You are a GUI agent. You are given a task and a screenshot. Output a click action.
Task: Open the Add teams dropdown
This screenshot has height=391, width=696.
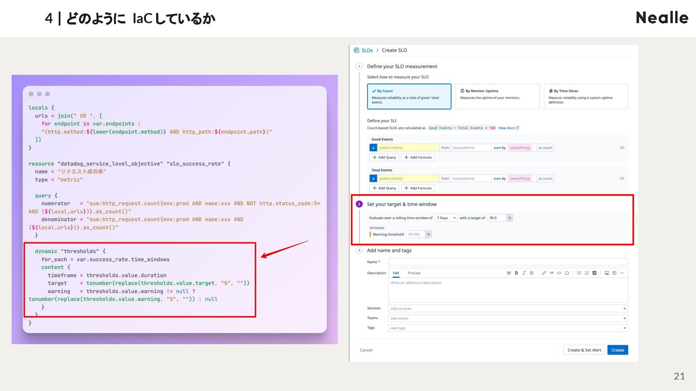click(x=508, y=319)
